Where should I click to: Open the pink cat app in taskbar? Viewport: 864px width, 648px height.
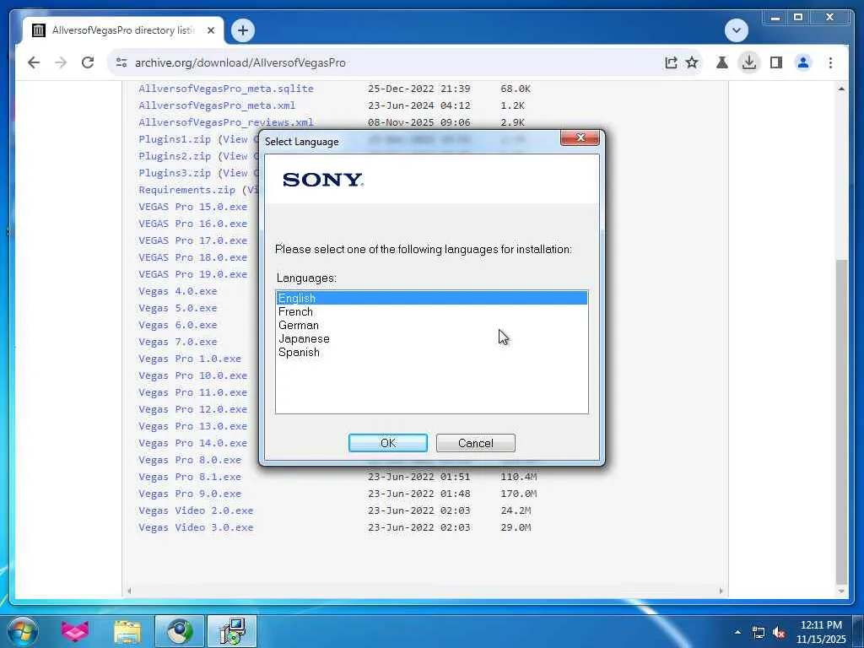click(75, 631)
